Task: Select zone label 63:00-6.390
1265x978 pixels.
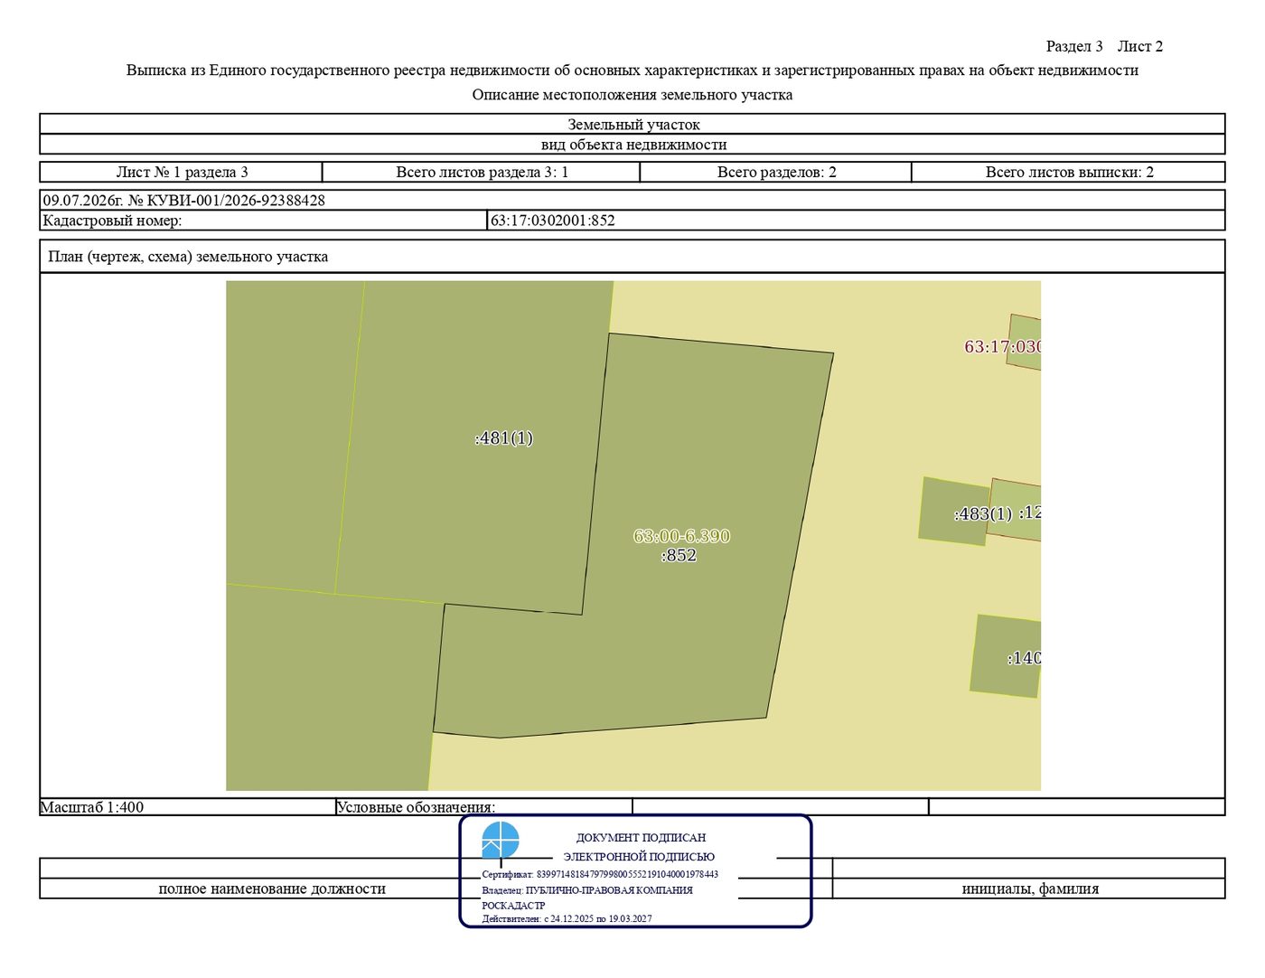Action: click(x=681, y=536)
